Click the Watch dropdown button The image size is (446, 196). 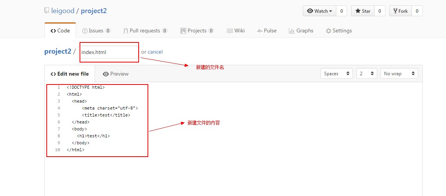[x=319, y=11]
